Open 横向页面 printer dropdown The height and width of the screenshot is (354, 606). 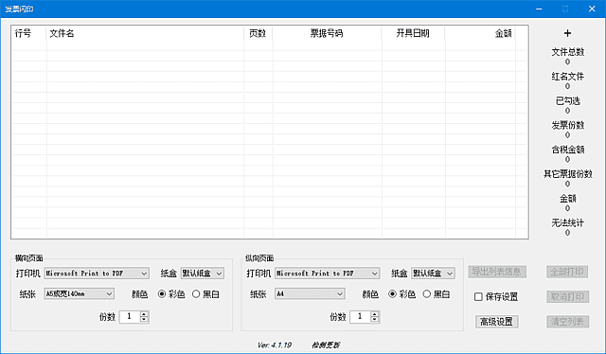click(97, 274)
